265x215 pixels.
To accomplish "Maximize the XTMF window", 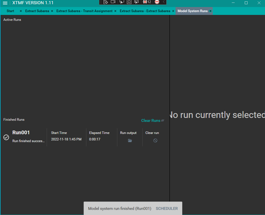I will (x=246, y=3).
